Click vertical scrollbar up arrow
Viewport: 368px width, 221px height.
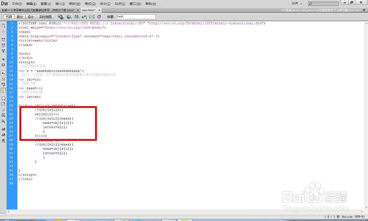pyautogui.click(x=366, y=23)
